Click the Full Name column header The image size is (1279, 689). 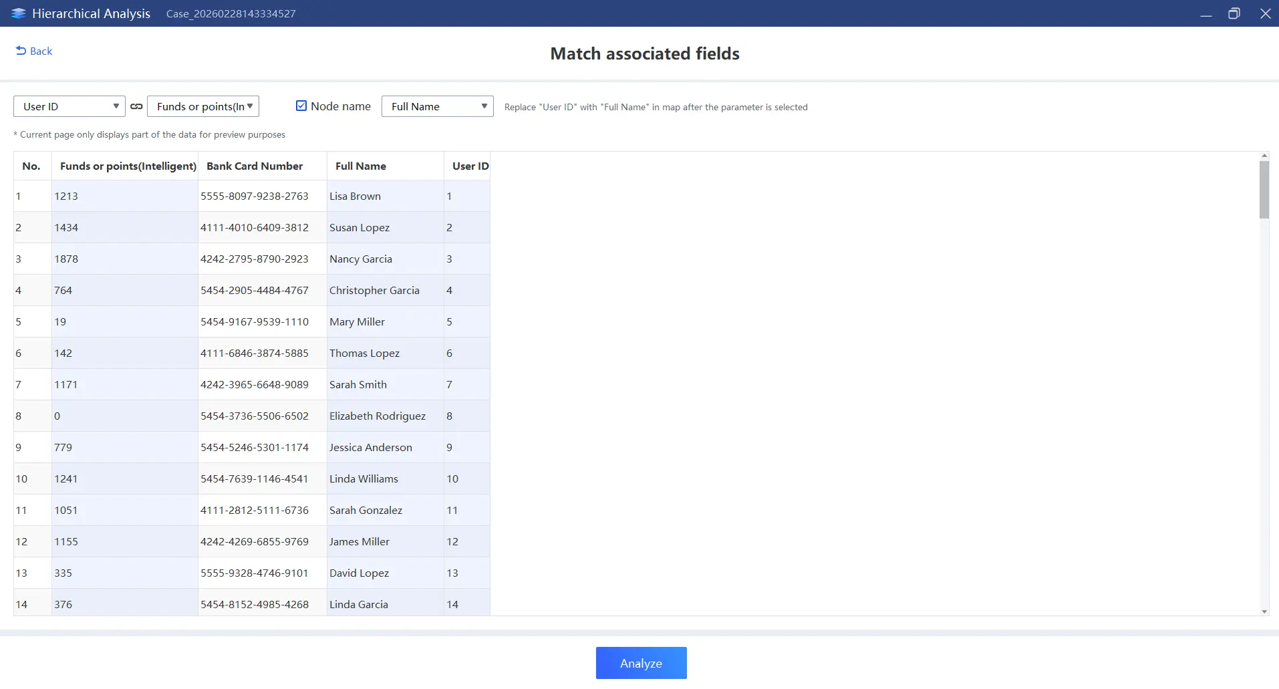tap(361, 166)
